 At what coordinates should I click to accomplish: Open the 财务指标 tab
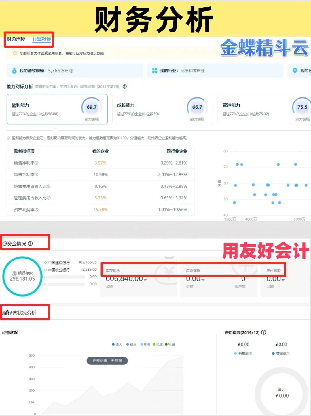point(16,39)
